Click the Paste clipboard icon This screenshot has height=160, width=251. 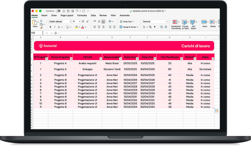pos(35,22)
